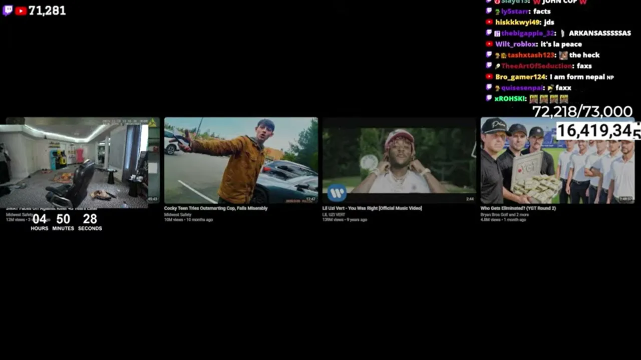Open Midwest Safety channel under Cocky Teen video
The width and height of the screenshot is (641, 360).
(178, 214)
